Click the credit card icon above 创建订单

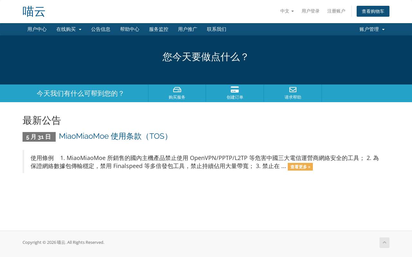[x=235, y=90]
